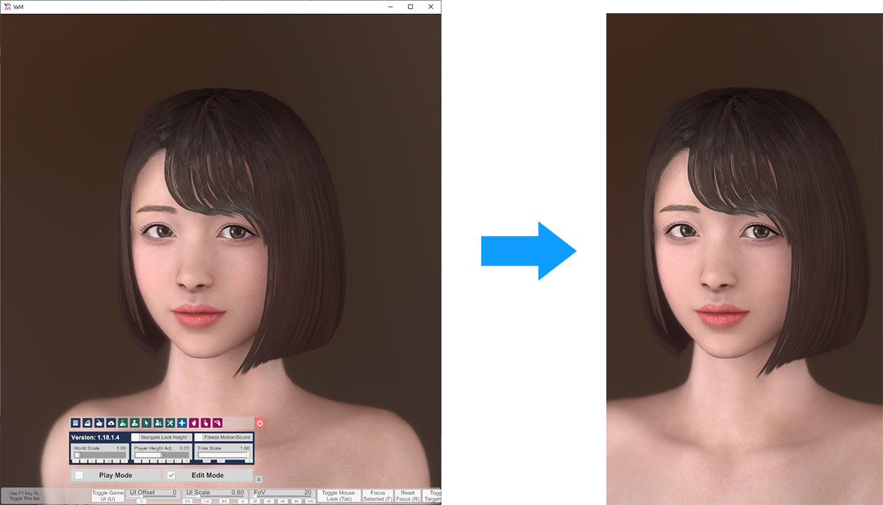Check the Freeze Motion/Sound box
The image size is (883, 505).
(x=197, y=437)
